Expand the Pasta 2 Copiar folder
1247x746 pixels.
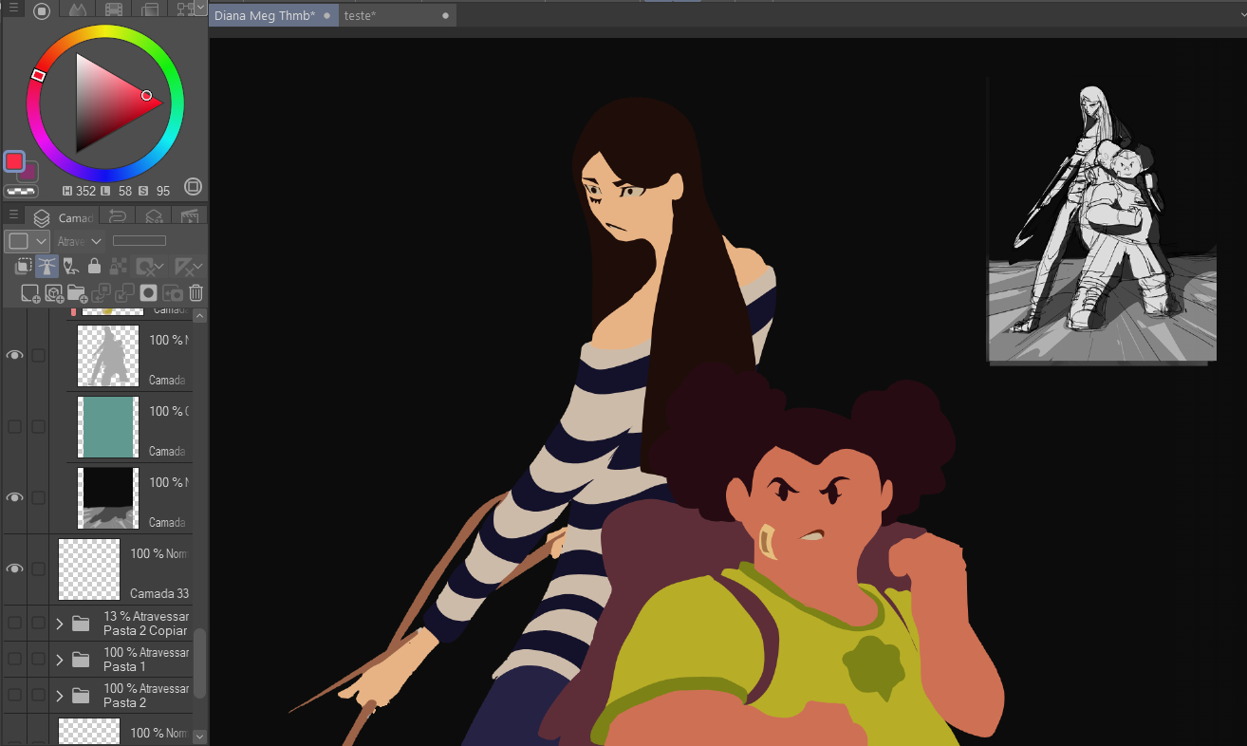pyautogui.click(x=60, y=624)
